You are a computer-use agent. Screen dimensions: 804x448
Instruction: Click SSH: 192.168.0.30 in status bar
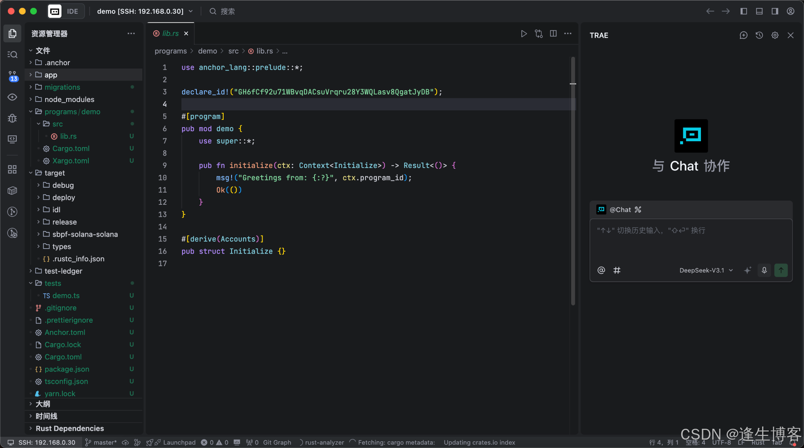41,443
